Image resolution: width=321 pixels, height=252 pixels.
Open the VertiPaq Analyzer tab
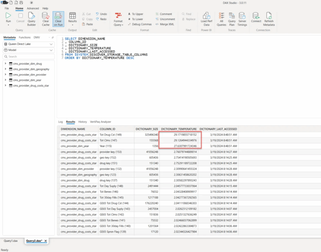coord(100,122)
